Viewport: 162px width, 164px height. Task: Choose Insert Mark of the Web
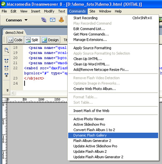pyautogui.click(x=113, y=111)
